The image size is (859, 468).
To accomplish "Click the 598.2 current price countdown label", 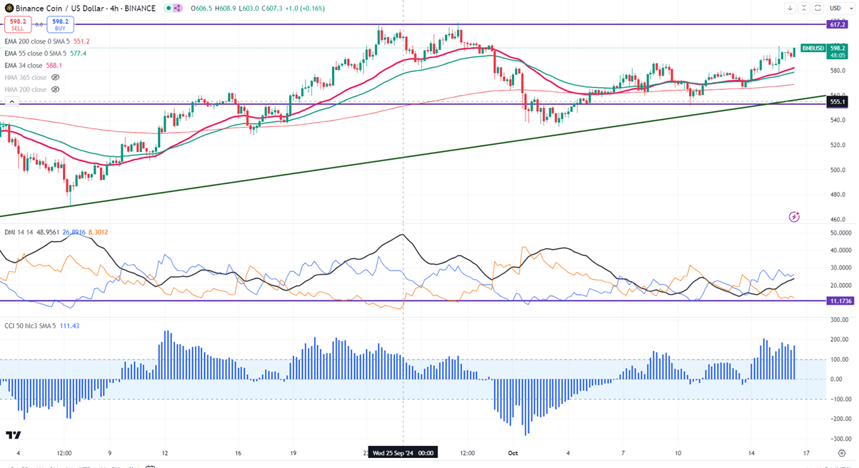I will tap(838, 51).
